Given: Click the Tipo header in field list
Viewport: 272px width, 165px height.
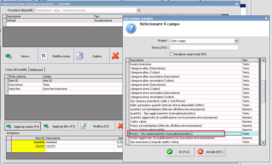Looking at the screenshot, I should click(x=250, y=60).
